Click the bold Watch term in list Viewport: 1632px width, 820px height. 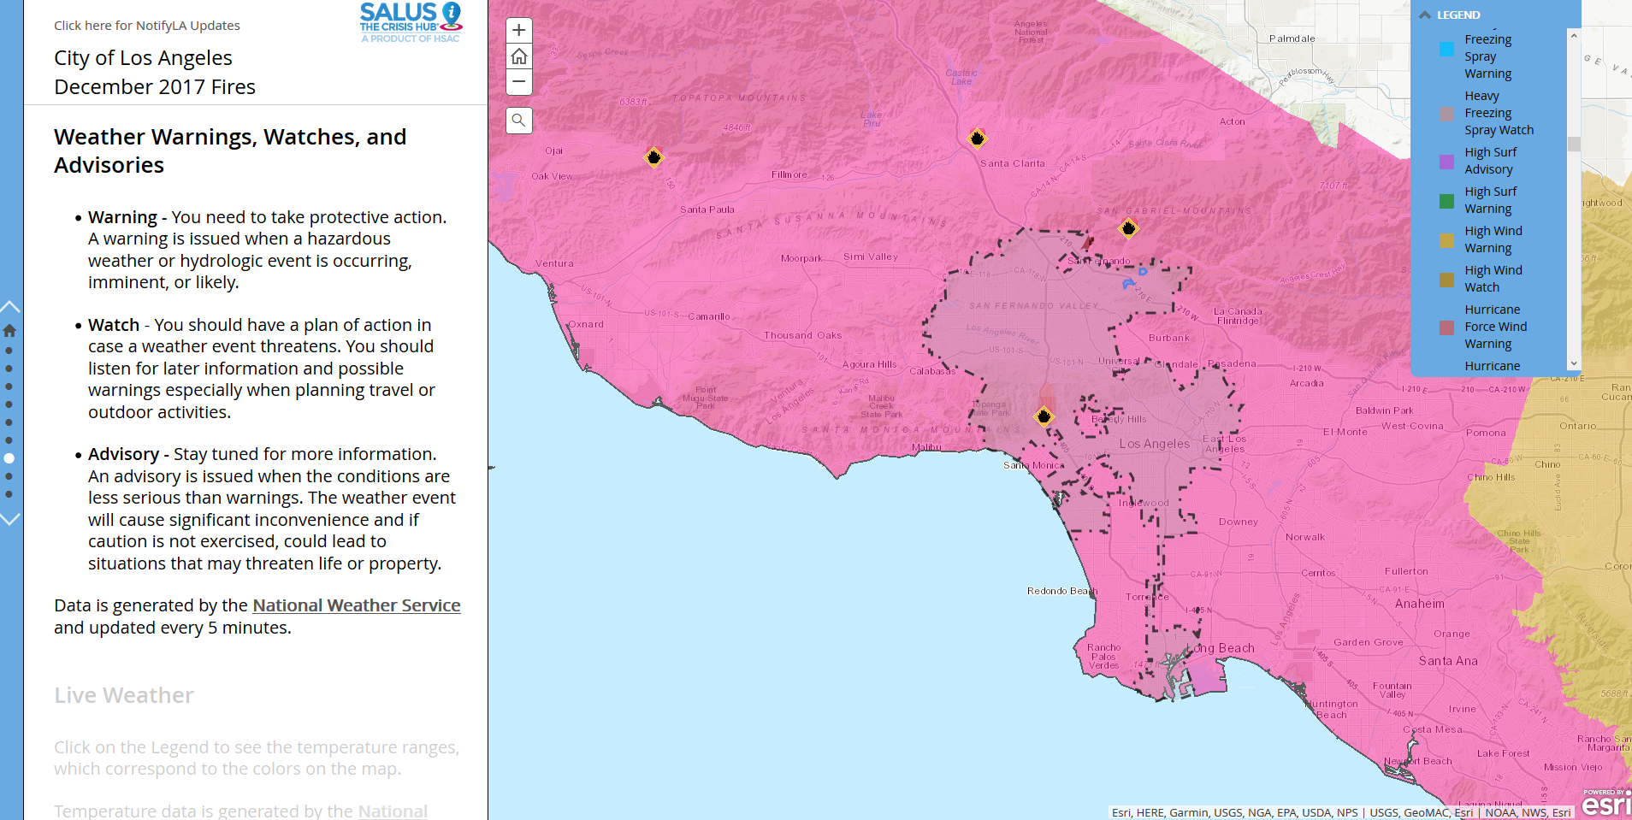coord(114,325)
